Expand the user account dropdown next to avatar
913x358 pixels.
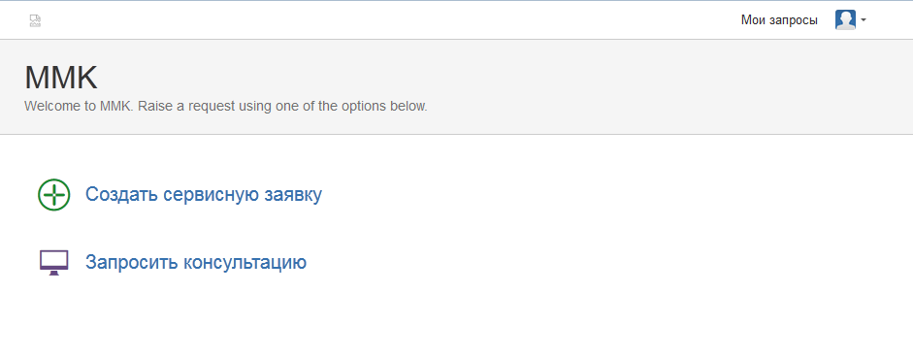[x=864, y=19]
